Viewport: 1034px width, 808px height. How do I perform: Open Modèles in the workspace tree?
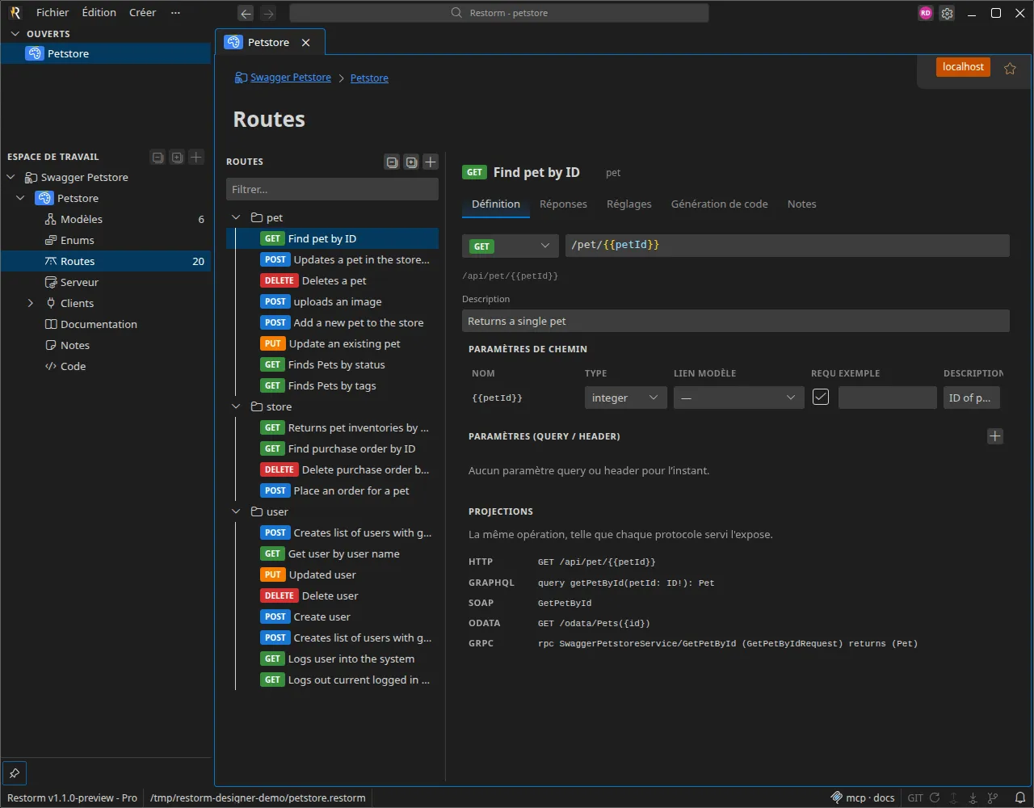tap(106, 219)
